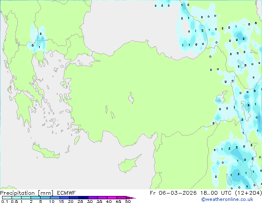Select legend swatch between 10 and 15
Viewport: 262px width, 203px height.
55,198
